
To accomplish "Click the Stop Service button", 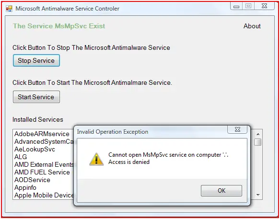I will tap(36, 60).
